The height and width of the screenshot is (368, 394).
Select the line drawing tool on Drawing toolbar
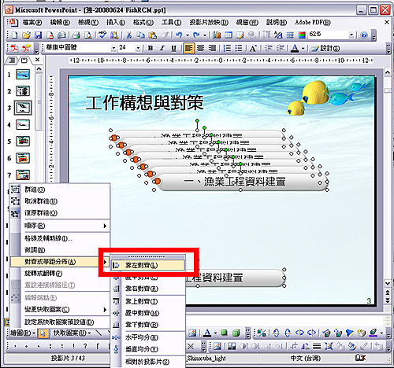98,333
